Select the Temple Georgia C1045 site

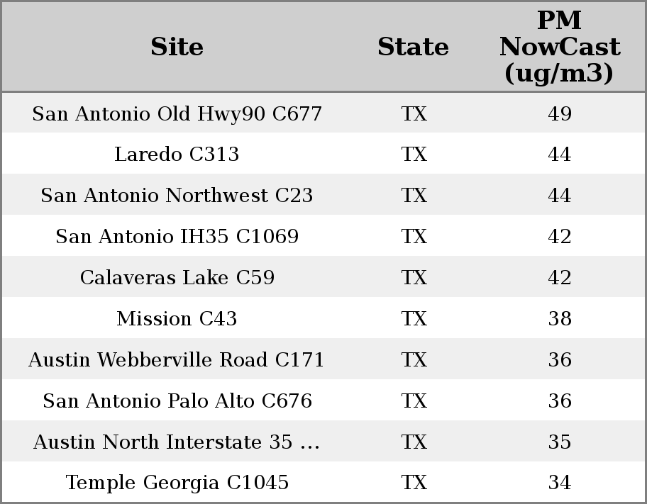pos(177,483)
